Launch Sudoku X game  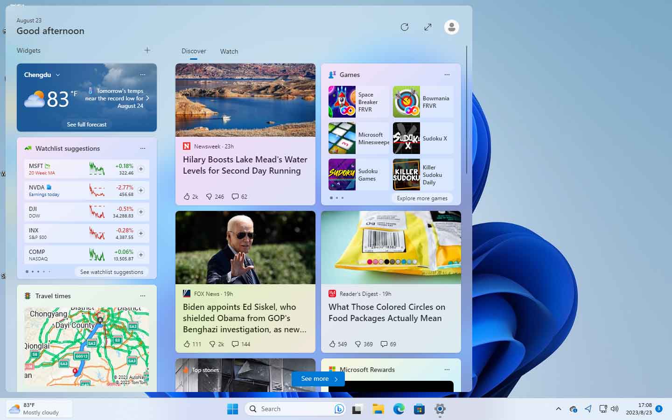click(423, 138)
